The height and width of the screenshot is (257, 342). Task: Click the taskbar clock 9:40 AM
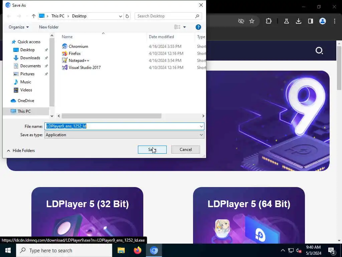click(313, 247)
